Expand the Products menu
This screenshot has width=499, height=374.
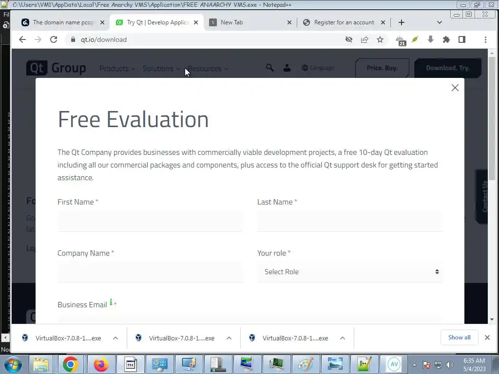(117, 68)
